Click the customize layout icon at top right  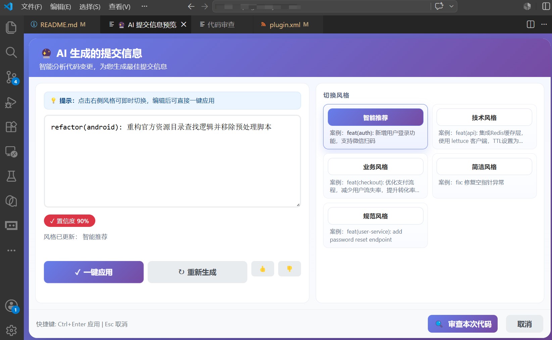[546, 6]
